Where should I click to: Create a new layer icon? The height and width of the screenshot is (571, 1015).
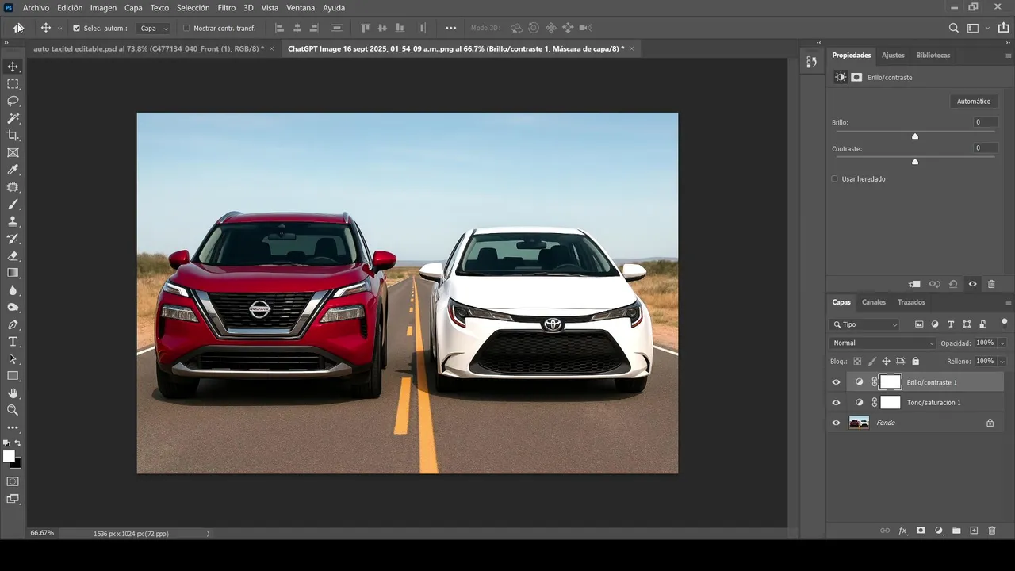[974, 531]
